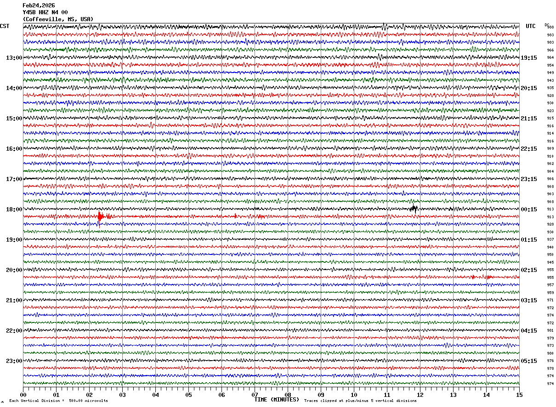Click the 05:15 UTC time label
The width and height of the screenshot is (556, 407).
pos(529,361)
